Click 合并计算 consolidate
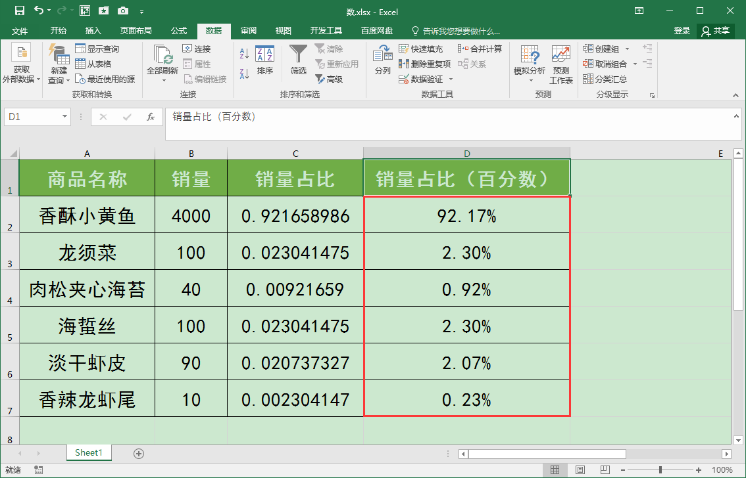This screenshot has width=746, height=478. click(x=480, y=49)
